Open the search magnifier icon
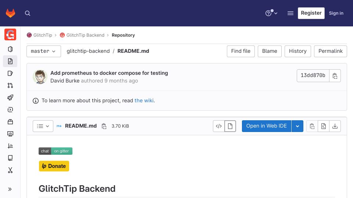This screenshot has height=198, width=353. 28,13
